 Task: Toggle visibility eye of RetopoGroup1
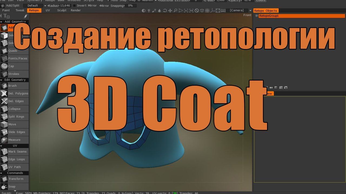tap(257, 16)
